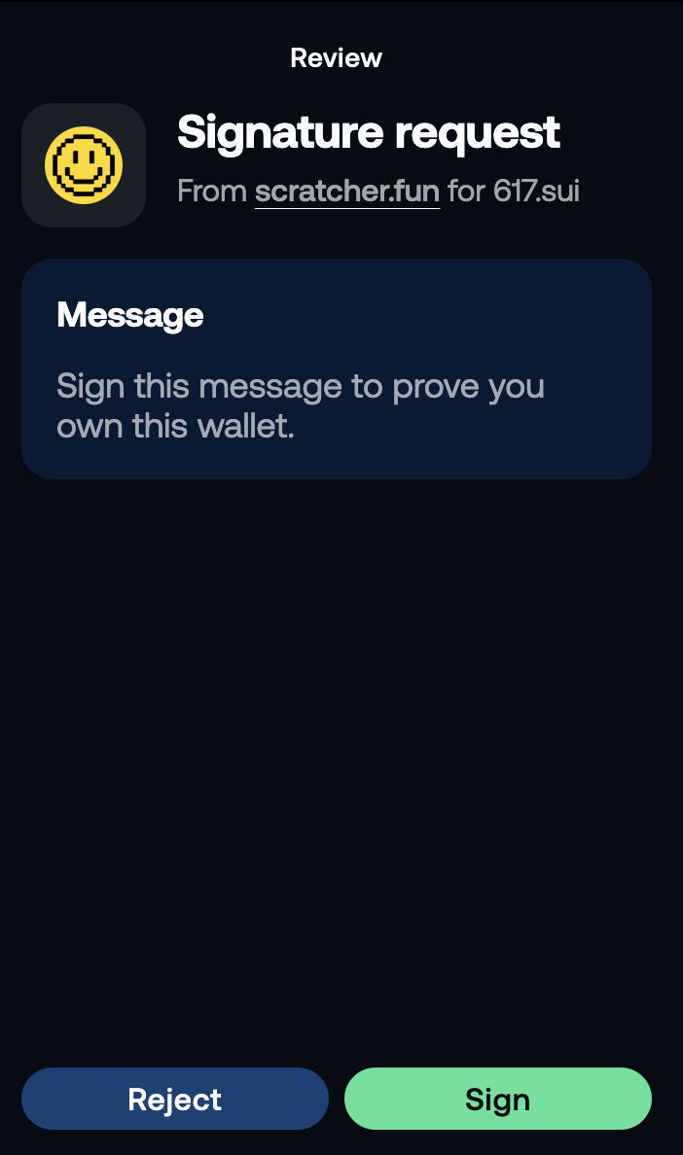Click the 'From' label before scratcher.fun
683x1155 pixels.
tap(212, 191)
